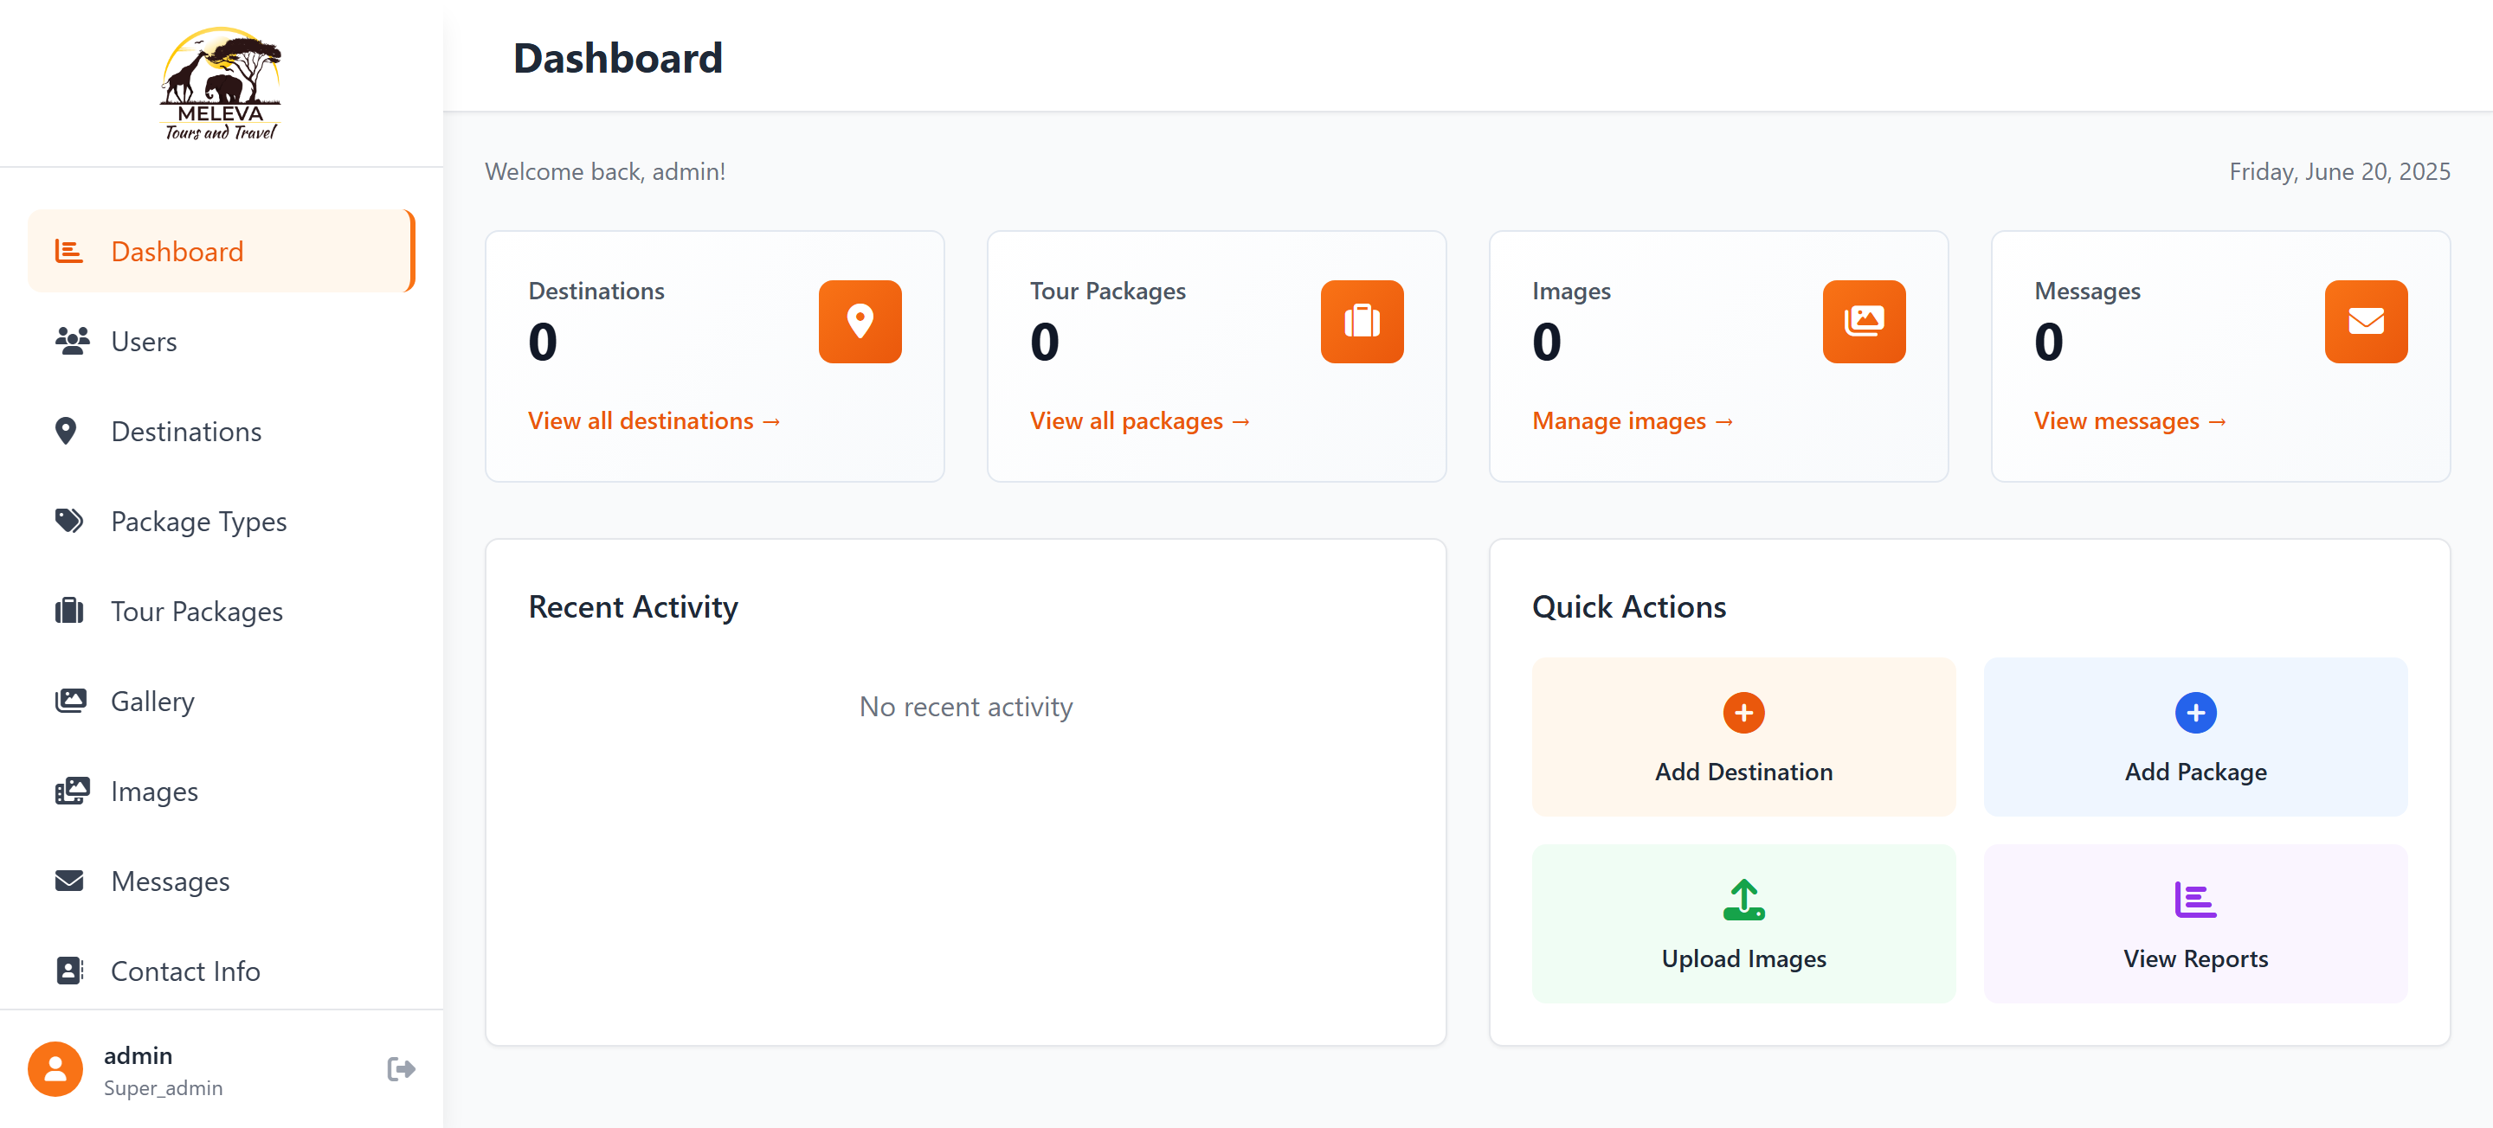This screenshot has height=1128, width=2493.
Task: Open the Dashboard menu item
Action: click(221, 252)
